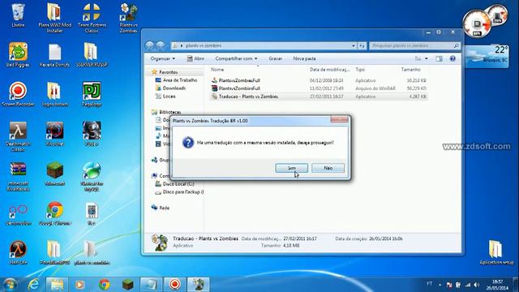Click the taskbar clock showing date
This screenshot has height=292, width=519.
point(497,285)
